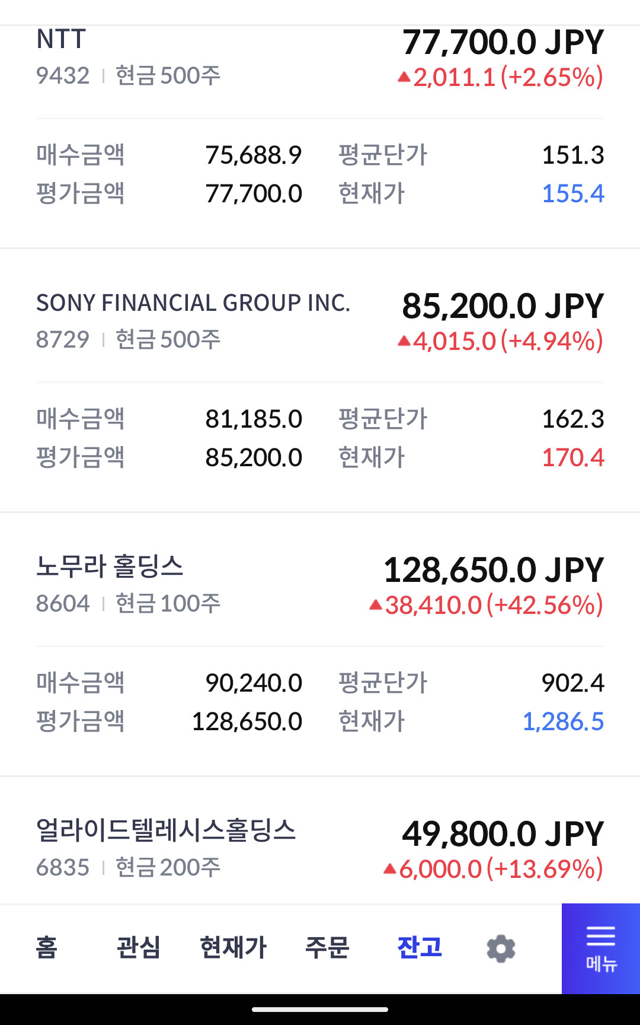The width and height of the screenshot is (640, 1025).
Task: Open the 노무라 홀딩스 holding
Action: click(x=110, y=566)
